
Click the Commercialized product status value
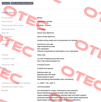point(44,87)
